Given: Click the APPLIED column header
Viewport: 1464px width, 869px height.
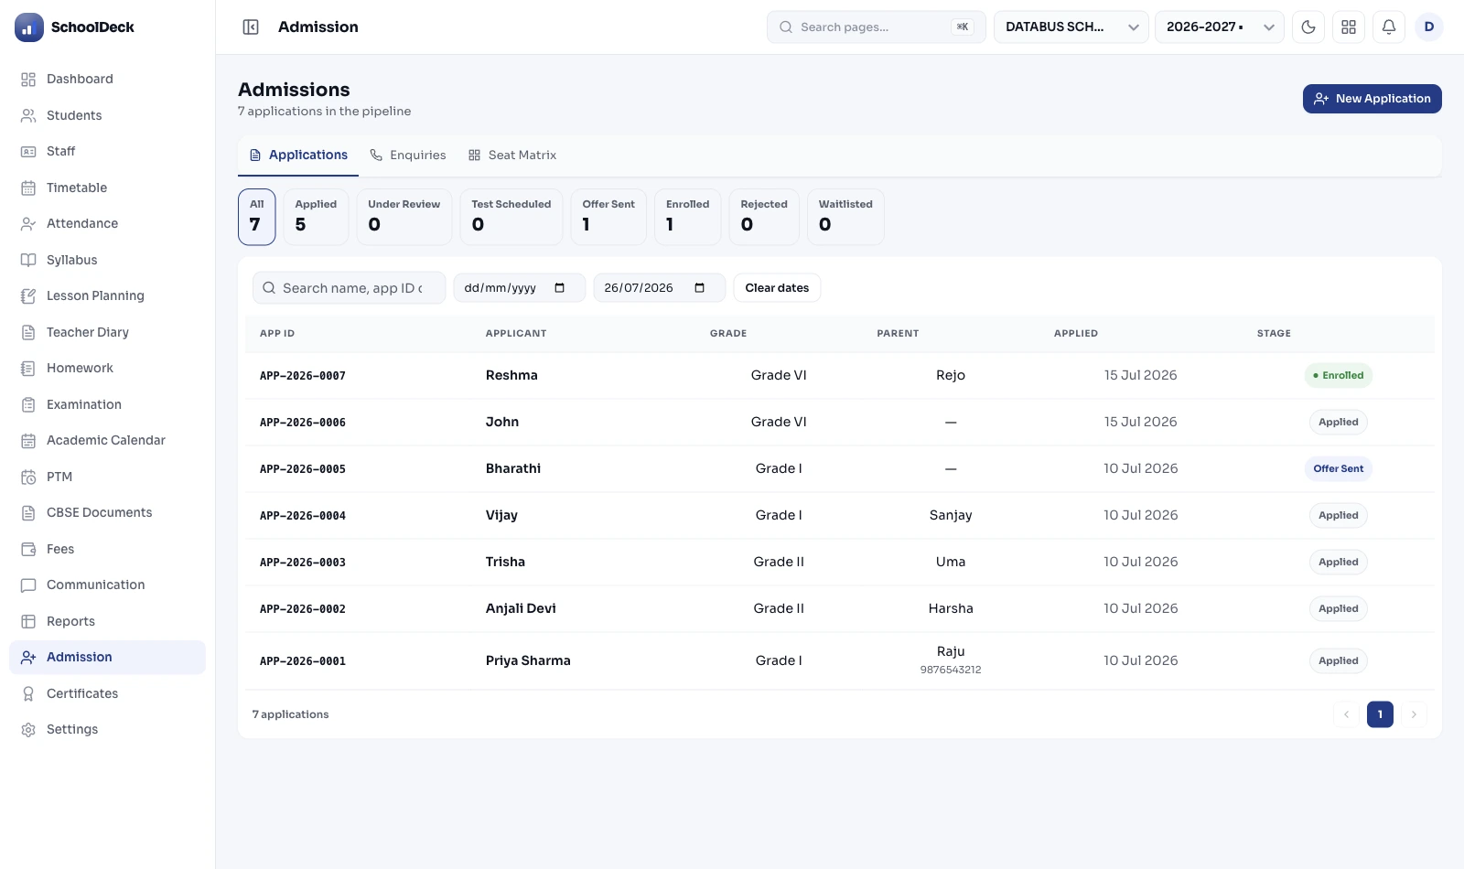Looking at the screenshot, I should [1076, 334].
